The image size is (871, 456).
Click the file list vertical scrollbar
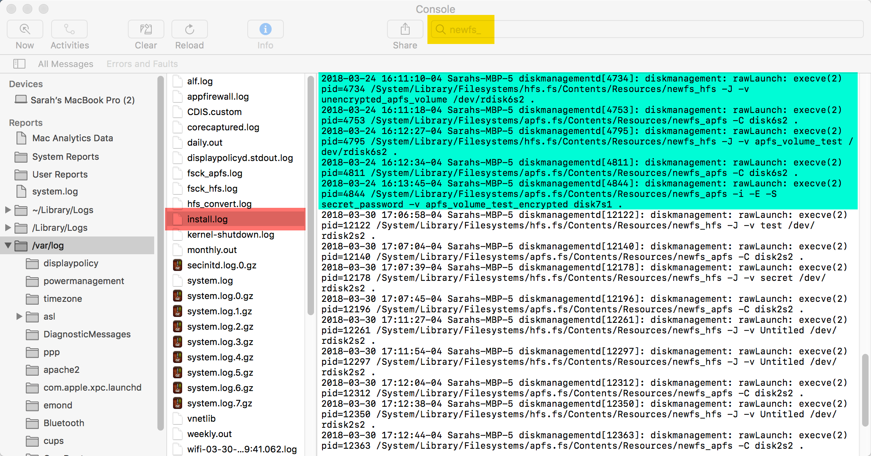[310, 195]
